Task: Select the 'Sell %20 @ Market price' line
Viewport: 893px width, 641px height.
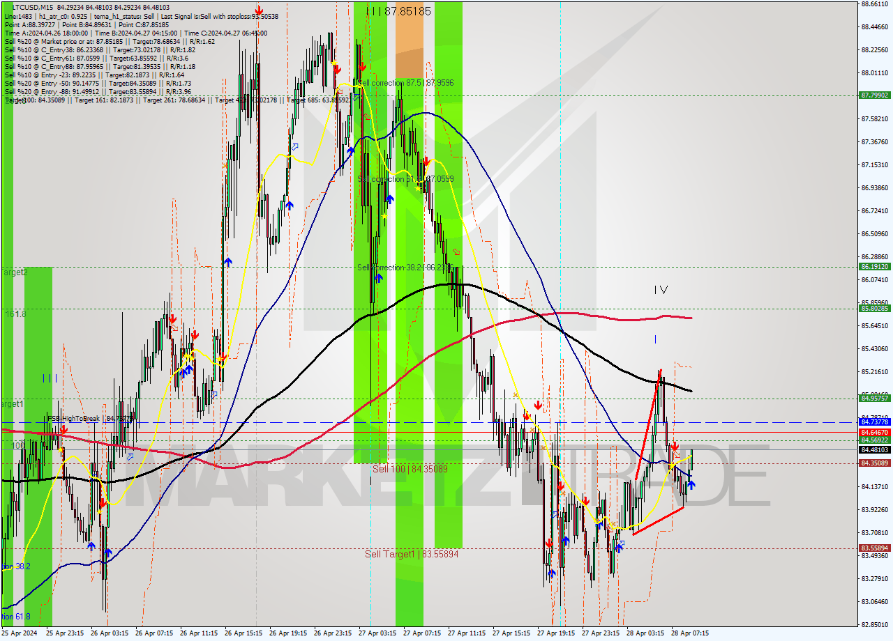Action: pos(110,41)
